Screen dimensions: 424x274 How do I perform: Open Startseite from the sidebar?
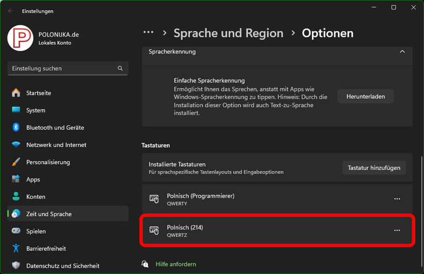pyautogui.click(x=39, y=93)
